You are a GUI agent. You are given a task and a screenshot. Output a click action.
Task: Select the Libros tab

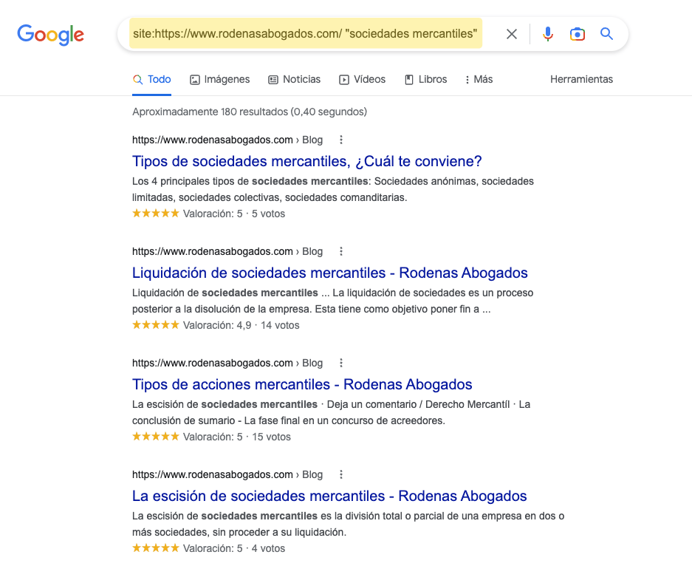coord(425,79)
